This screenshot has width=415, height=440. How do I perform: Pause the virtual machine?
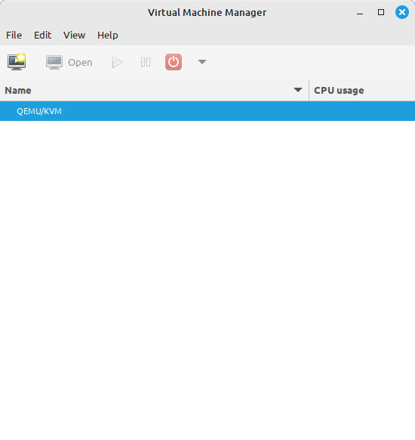pos(146,62)
